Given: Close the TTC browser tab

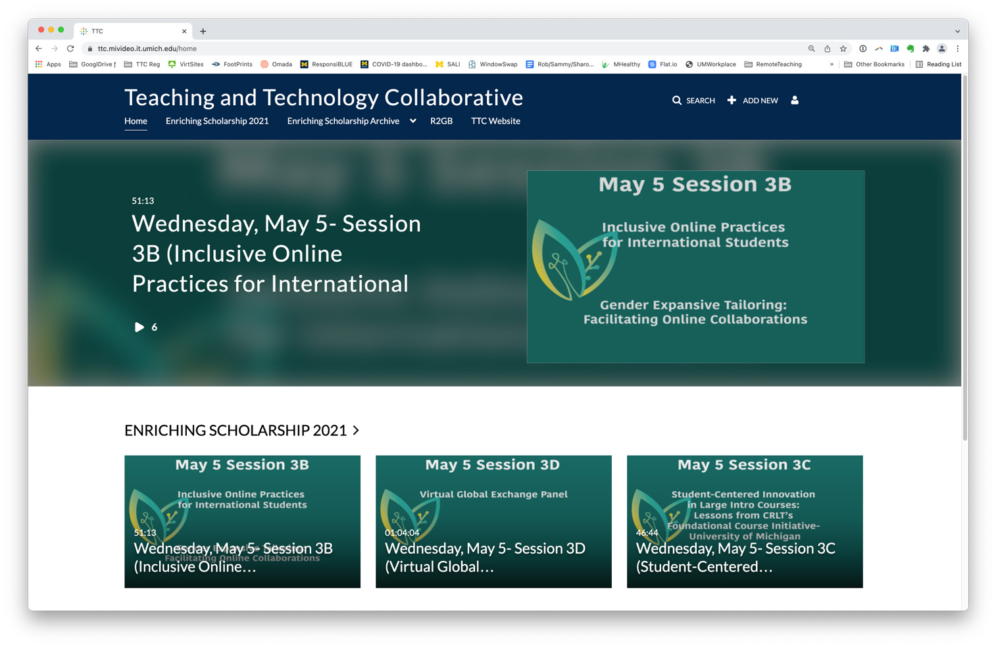Looking at the screenshot, I should coord(184,31).
